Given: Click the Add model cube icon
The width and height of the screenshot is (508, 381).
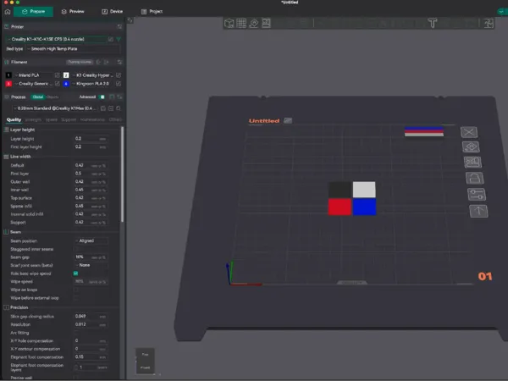Looking at the screenshot, I should [229, 23].
